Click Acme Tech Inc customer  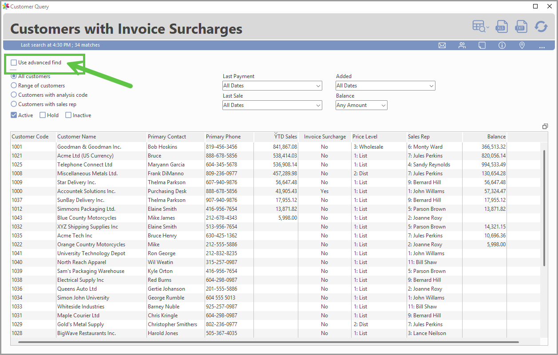[x=75, y=236]
